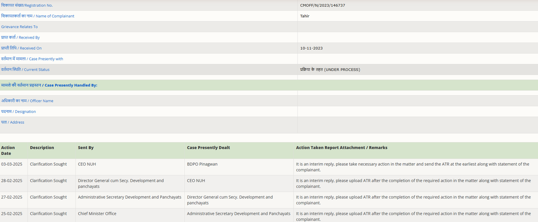Viewport: 538px width, 222px height.
Task: Click the BDPO Pinagwan cell
Action: (201, 164)
